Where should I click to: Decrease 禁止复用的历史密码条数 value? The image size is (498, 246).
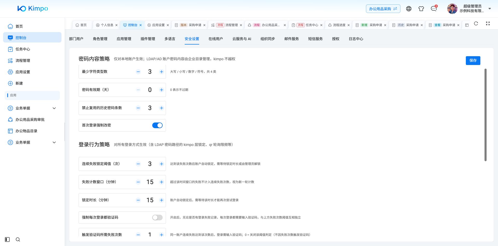point(138,108)
